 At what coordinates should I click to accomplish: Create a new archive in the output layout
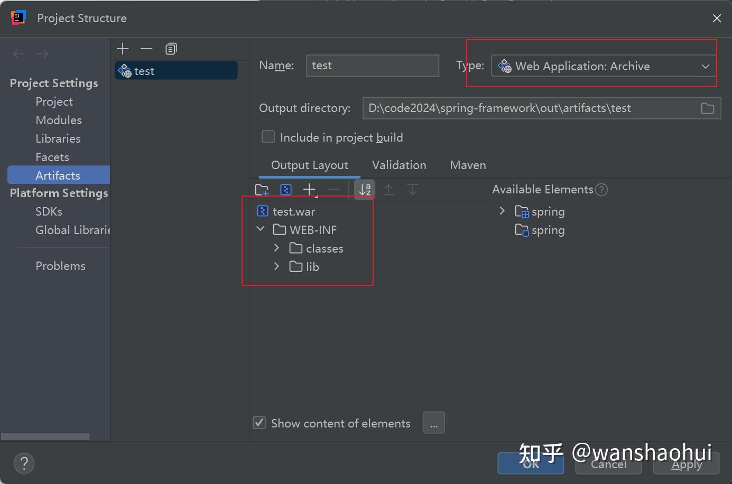285,189
